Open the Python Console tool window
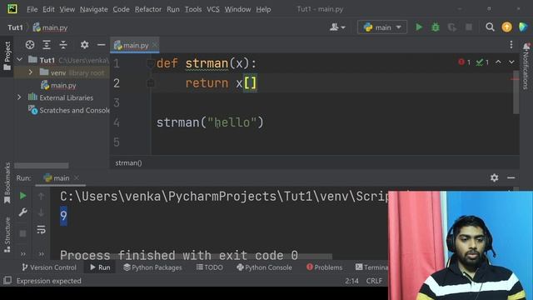Viewport: 533px width, 300px height. coord(264,267)
